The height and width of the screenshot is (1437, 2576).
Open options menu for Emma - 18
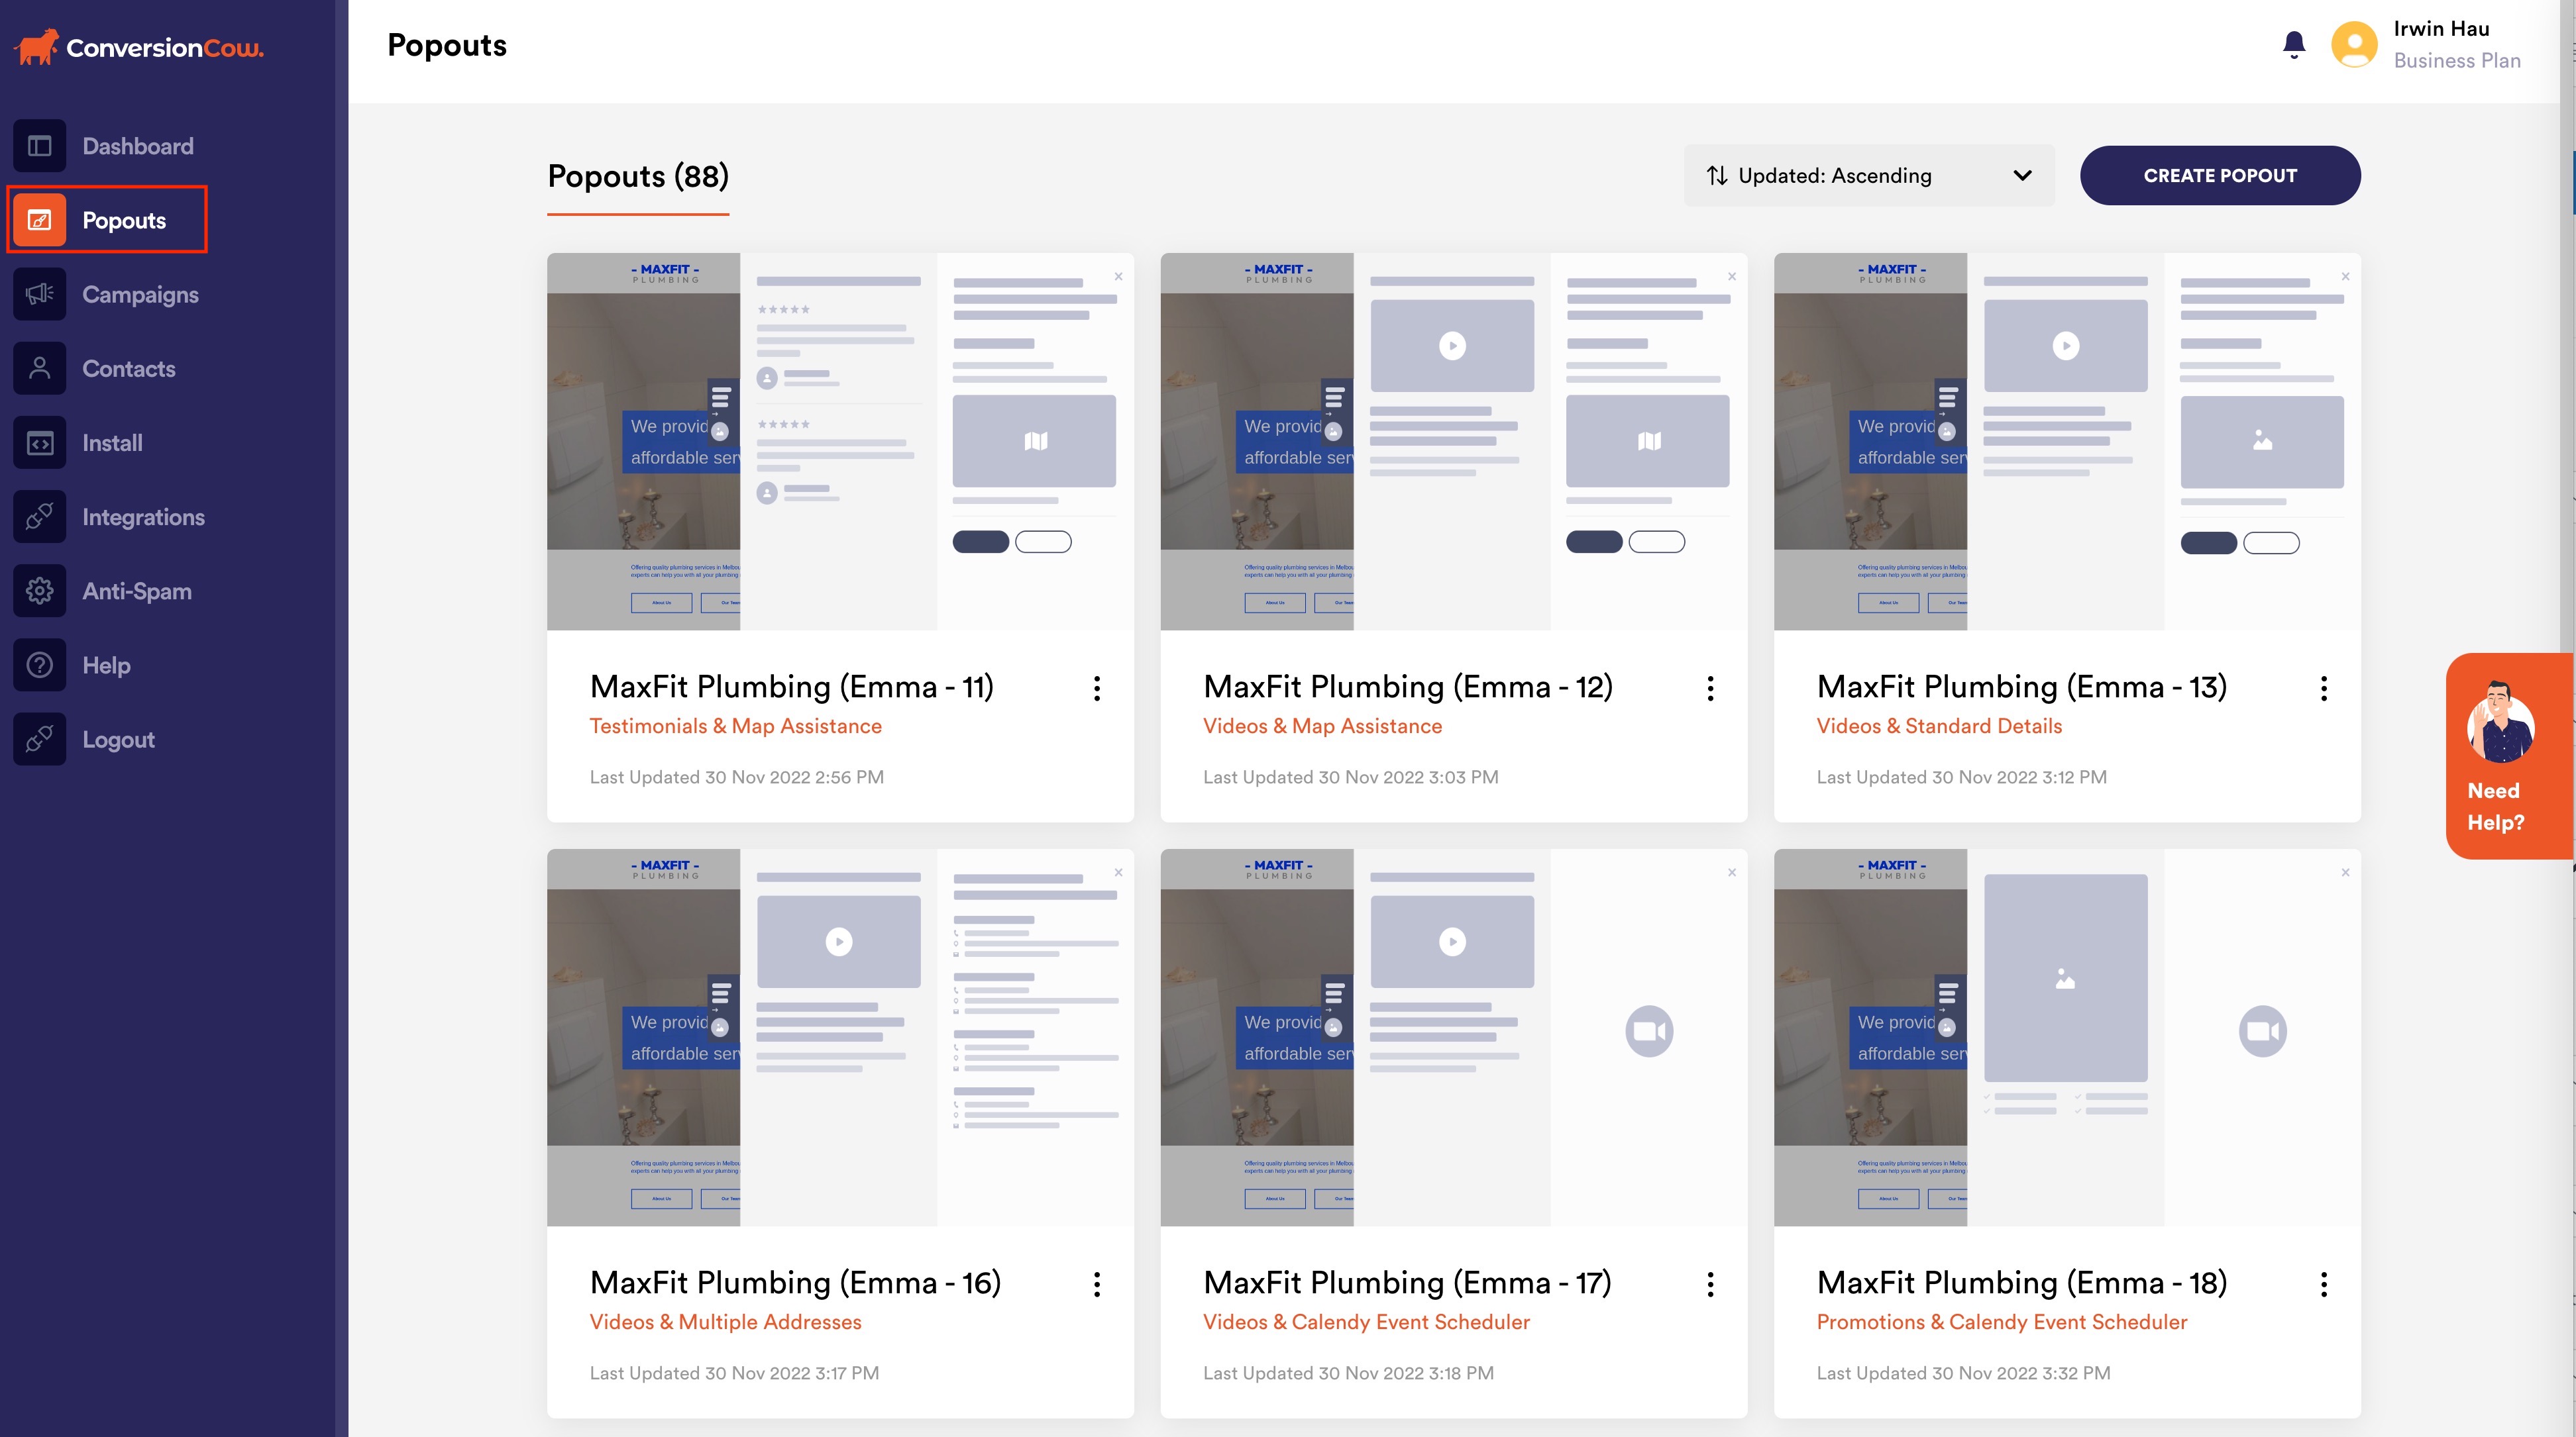coord(2324,1284)
